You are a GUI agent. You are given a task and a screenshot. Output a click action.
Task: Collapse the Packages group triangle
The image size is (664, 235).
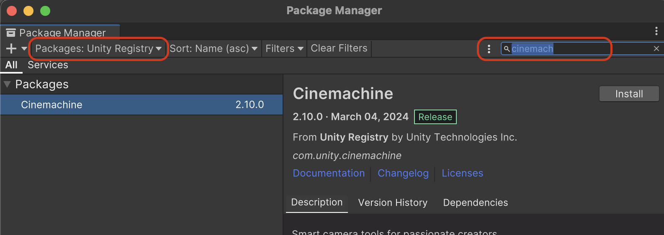7,84
